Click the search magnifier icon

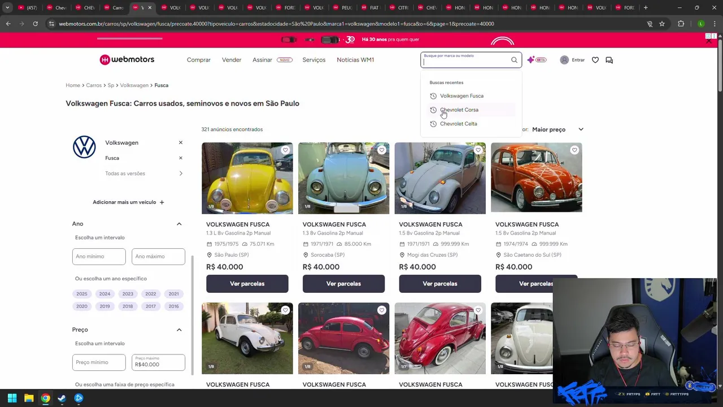514,60
